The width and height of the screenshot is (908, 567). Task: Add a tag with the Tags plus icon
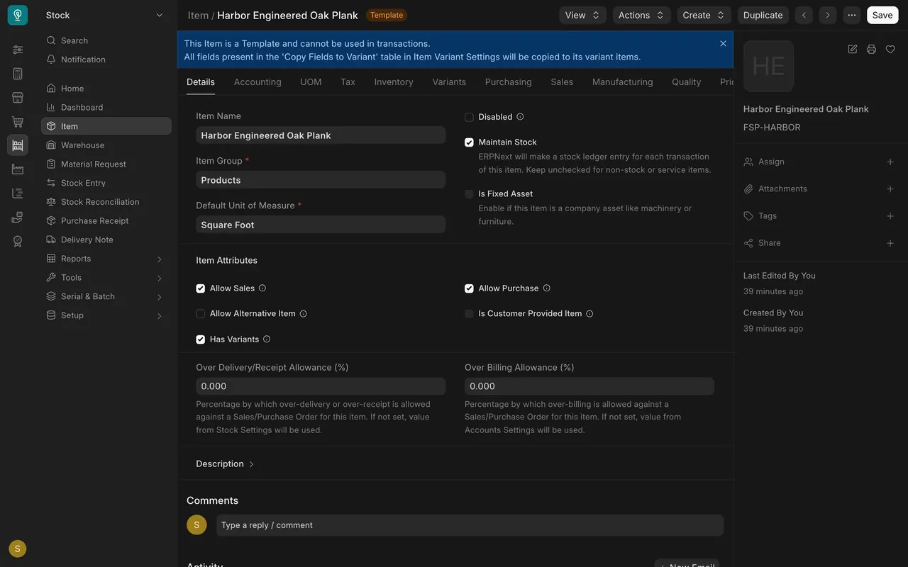890,216
